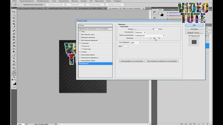Image resolution: width=223 pixels, height=125 pixels.
Task: Enable the Внутренняя тень (Inner Shadow) checkbox
Action: (x=80, y=34)
